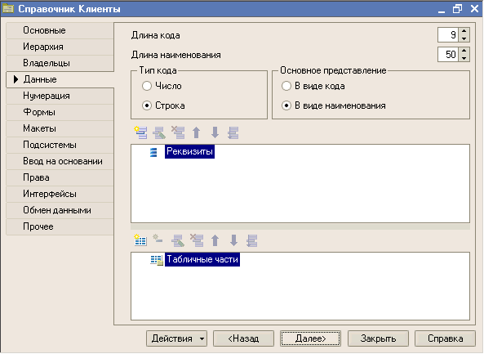
Task: Sort icon above Табличные части list
Action: coord(252,240)
